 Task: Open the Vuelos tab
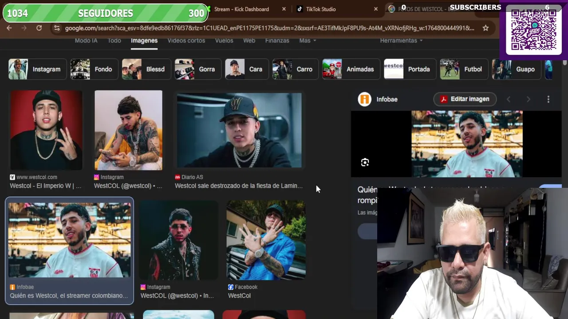[224, 40]
